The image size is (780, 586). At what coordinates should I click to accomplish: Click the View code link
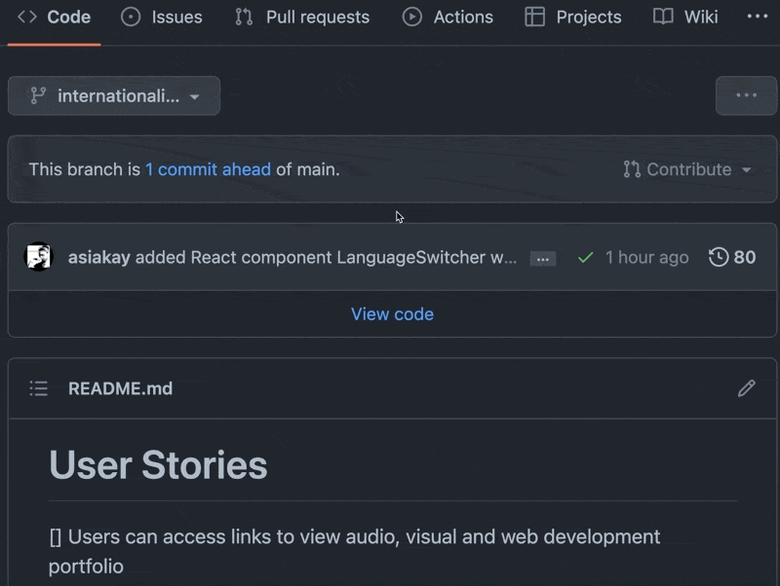392,314
